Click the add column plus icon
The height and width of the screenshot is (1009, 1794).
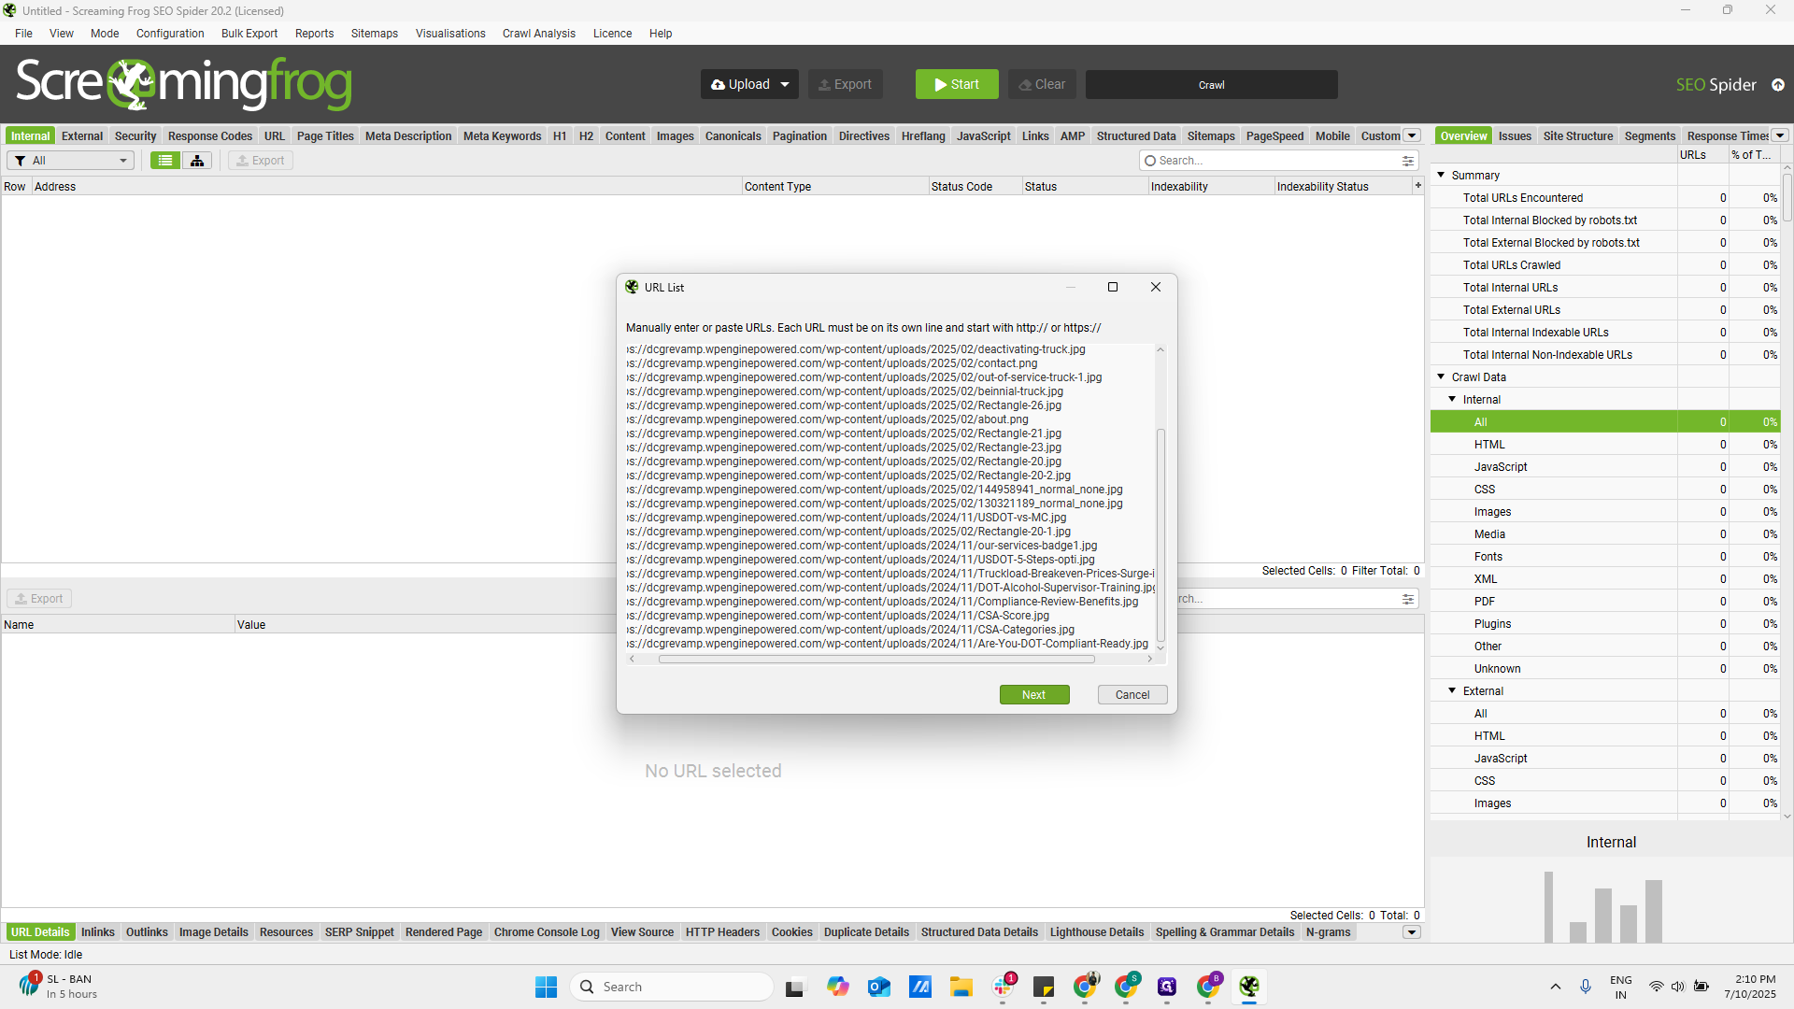(x=1418, y=185)
